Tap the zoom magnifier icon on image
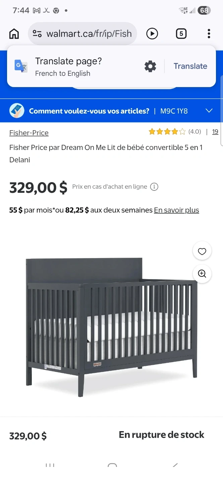223x482 pixels. (x=202, y=274)
